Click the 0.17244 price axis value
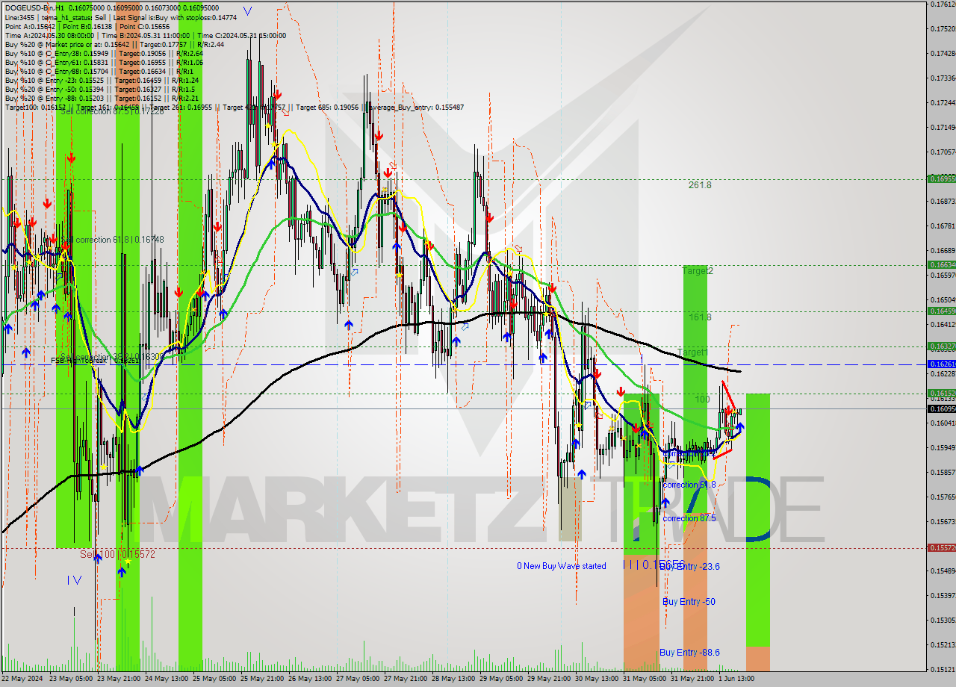 click(x=942, y=103)
